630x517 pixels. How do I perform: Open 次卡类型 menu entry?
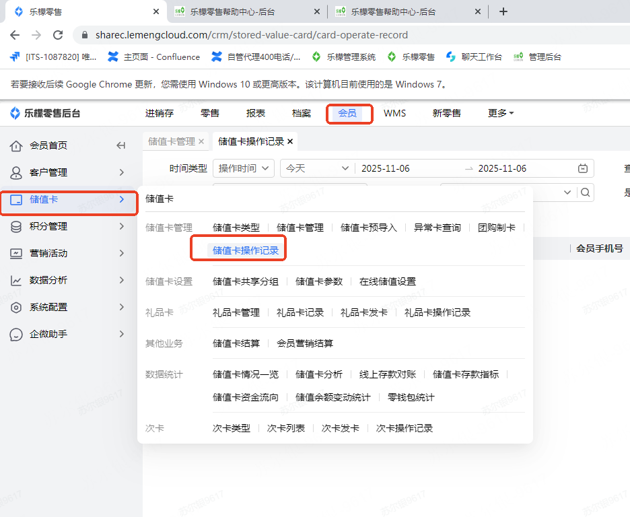(x=232, y=428)
